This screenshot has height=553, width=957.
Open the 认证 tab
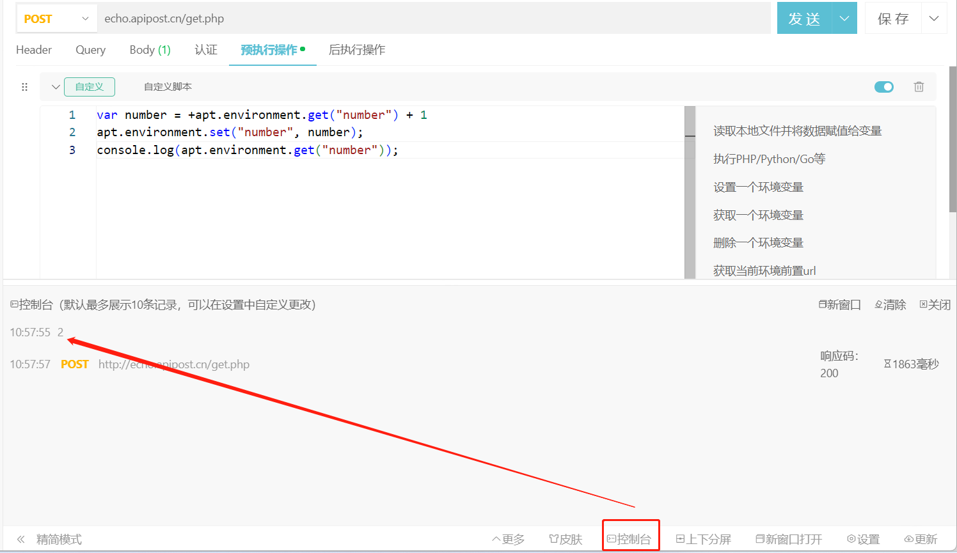[x=206, y=50]
